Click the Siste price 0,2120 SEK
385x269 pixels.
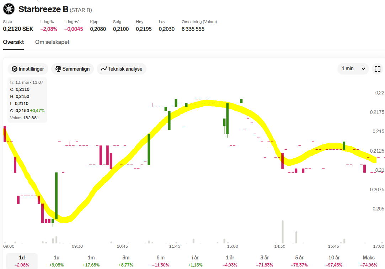(x=18, y=29)
